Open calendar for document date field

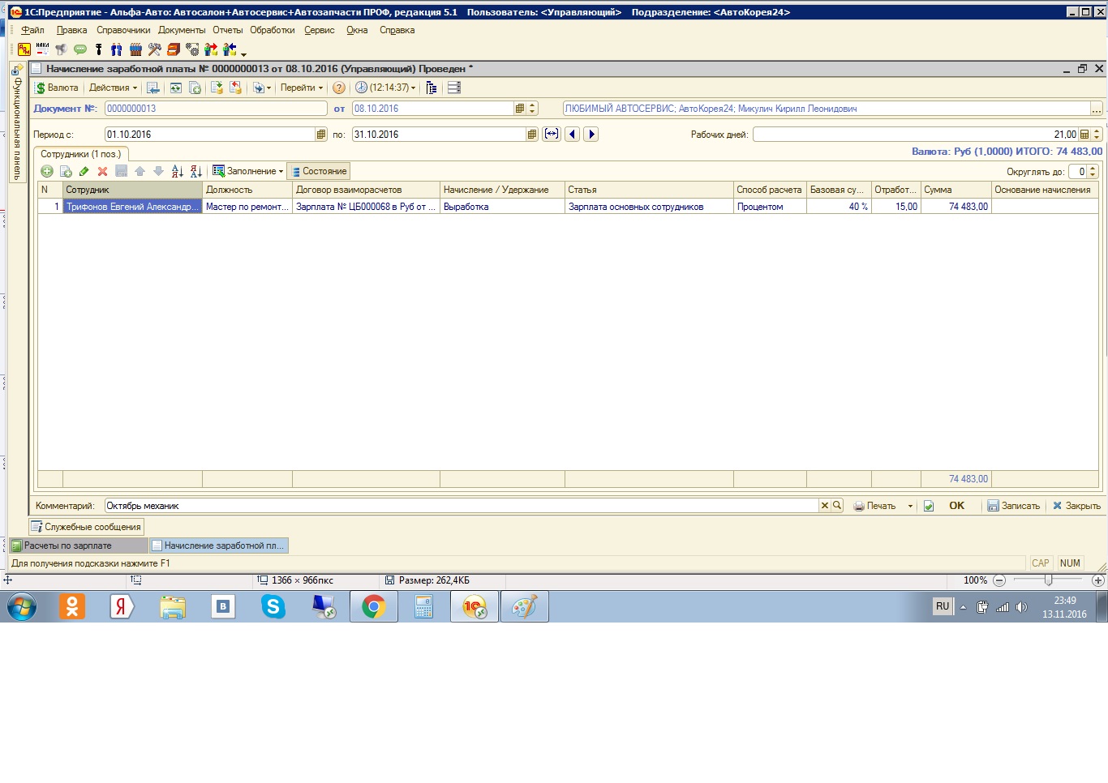point(520,109)
